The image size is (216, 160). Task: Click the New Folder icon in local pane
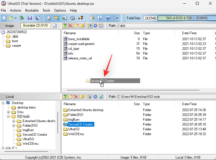point(70,97)
